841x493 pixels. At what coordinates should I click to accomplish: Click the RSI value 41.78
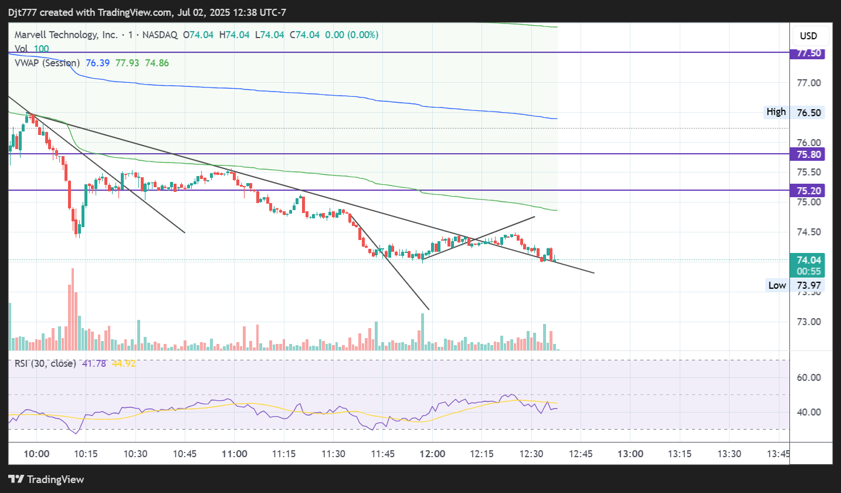tap(94, 363)
